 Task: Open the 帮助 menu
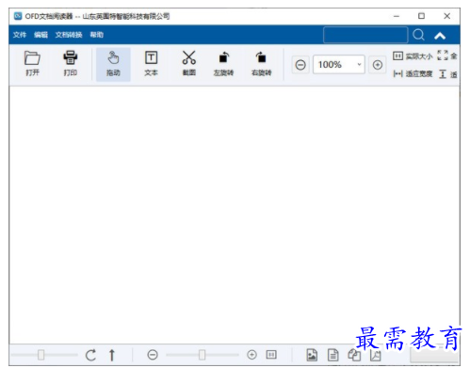(96, 35)
